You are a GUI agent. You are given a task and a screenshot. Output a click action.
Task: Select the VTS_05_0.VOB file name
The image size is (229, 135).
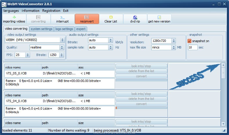(16, 73)
